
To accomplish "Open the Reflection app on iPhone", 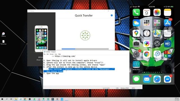I will tap(136, 65).
